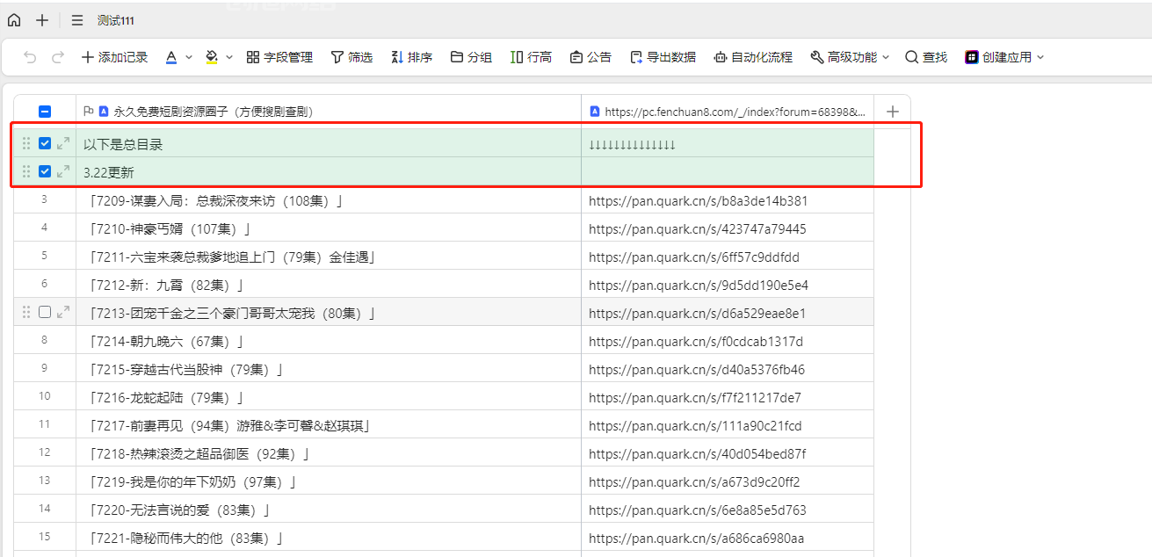
Task: Open the 公告 announcement
Action: (590, 57)
